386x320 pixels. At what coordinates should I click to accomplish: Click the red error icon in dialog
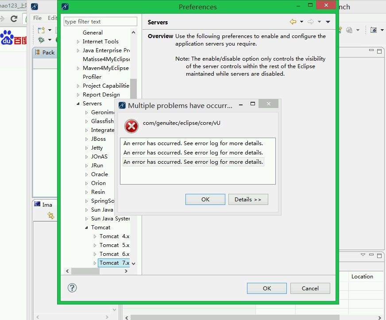(x=131, y=126)
